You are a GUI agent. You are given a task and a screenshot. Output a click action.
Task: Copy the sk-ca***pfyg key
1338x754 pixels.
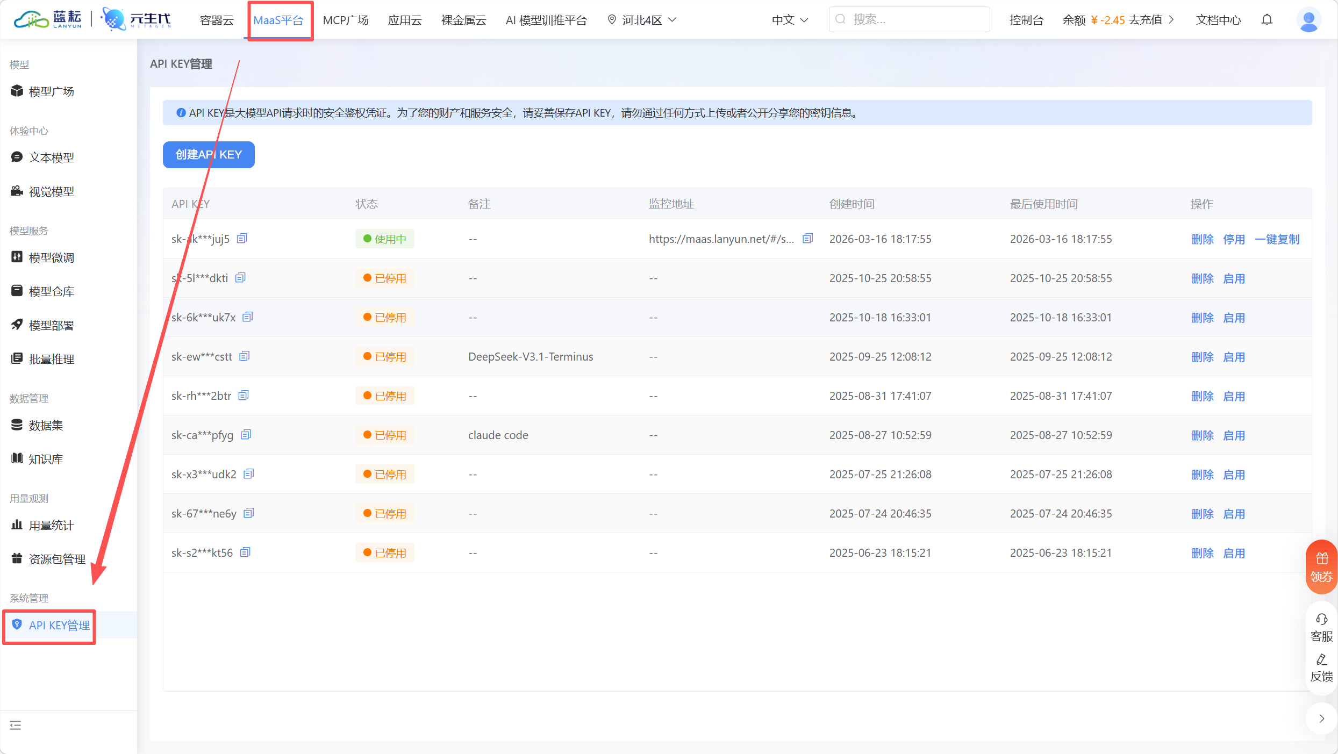(x=246, y=434)
